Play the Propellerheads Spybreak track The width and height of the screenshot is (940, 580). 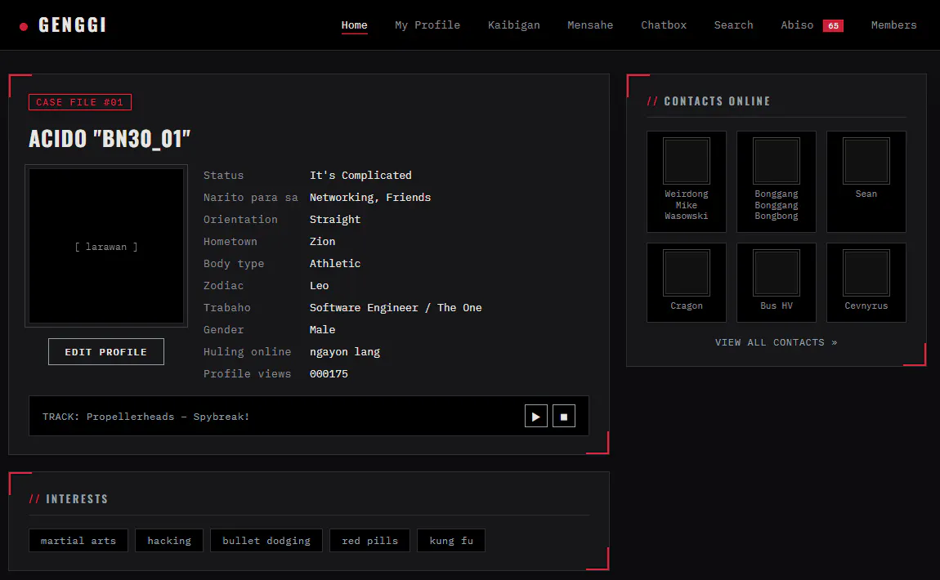pos(536,416)
